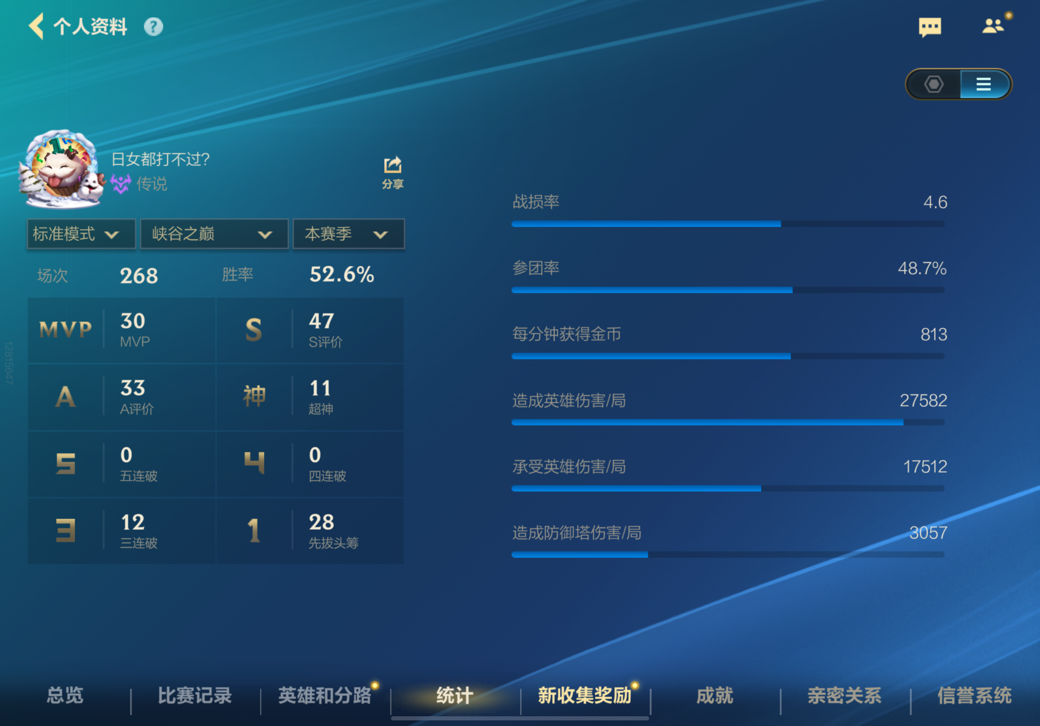Click the gold S rating icon
This screenshot has height=726, width=1040.
click(x=254, y=330)
